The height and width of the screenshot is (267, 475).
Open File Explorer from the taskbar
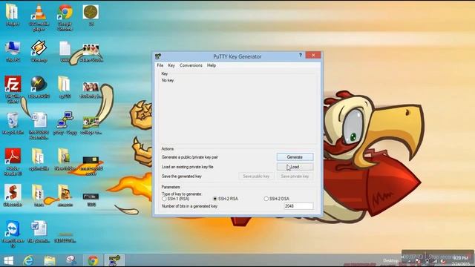click(50, 260)
